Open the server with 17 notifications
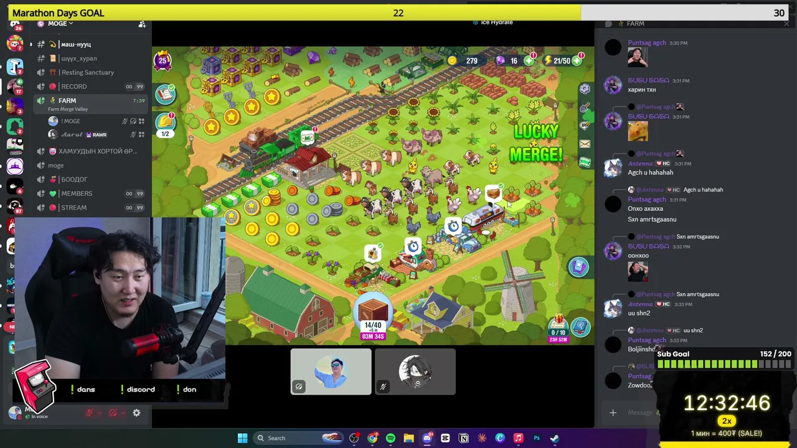Viewport: 797px width, 448px height. tap(15, 86)
